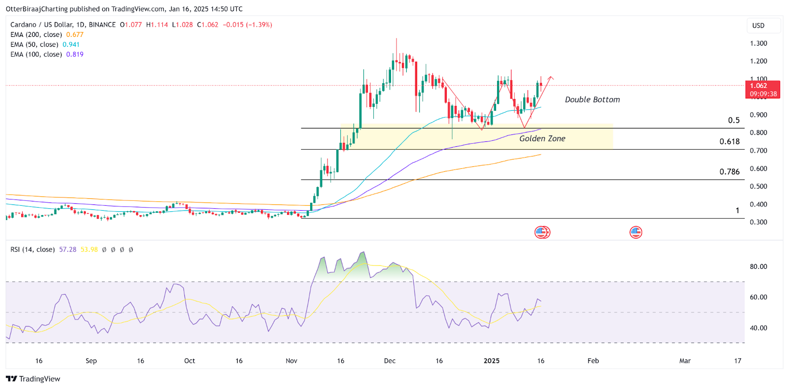This screenshot has height=389, width=789.
Task: Select the 0.5 Fibonacci level label
Action: (734, 121)
